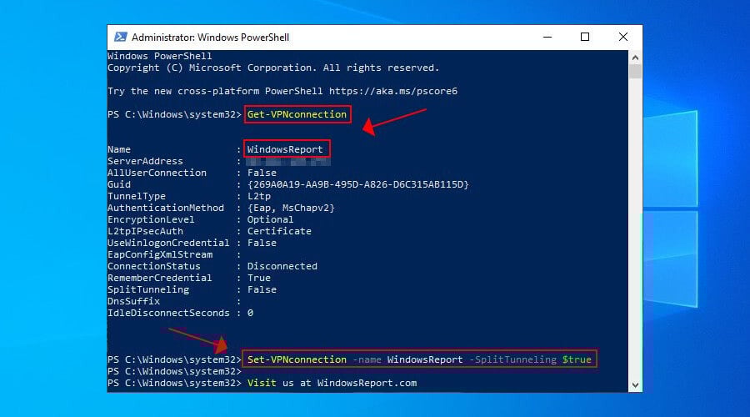Click the SplitTunneling False value
The height and width of the screenshot is (417, 750).
point(262,289)
